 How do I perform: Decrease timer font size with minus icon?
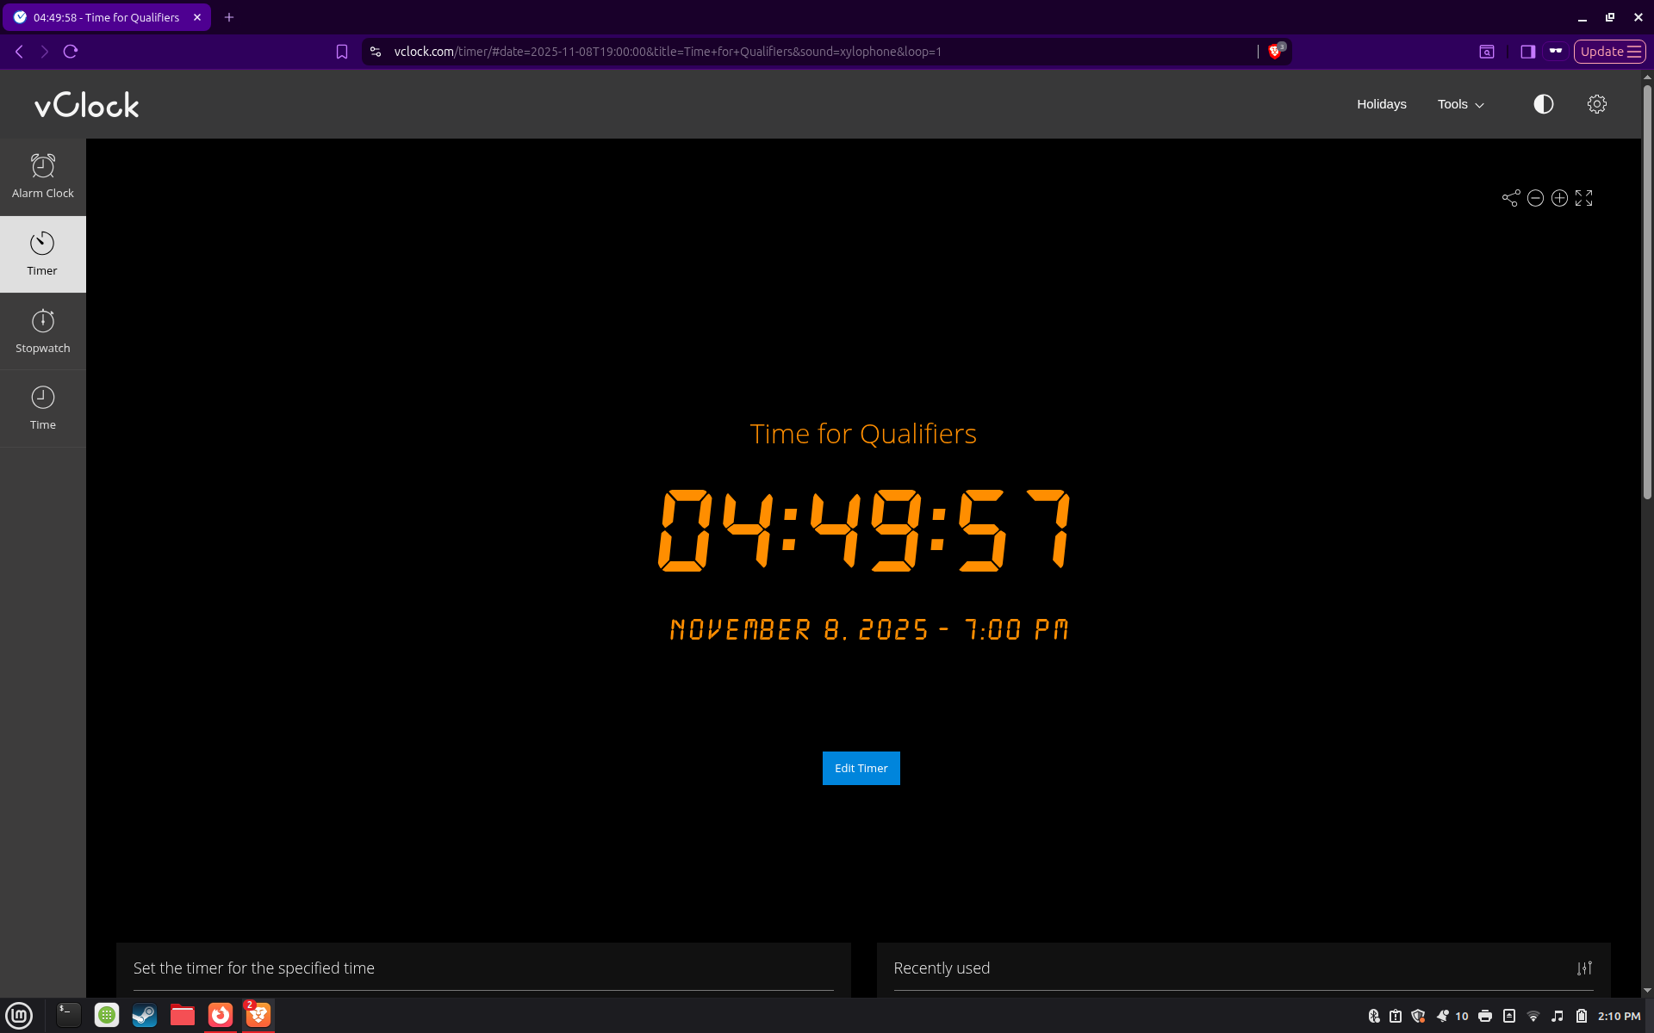tap(1535, 199)
